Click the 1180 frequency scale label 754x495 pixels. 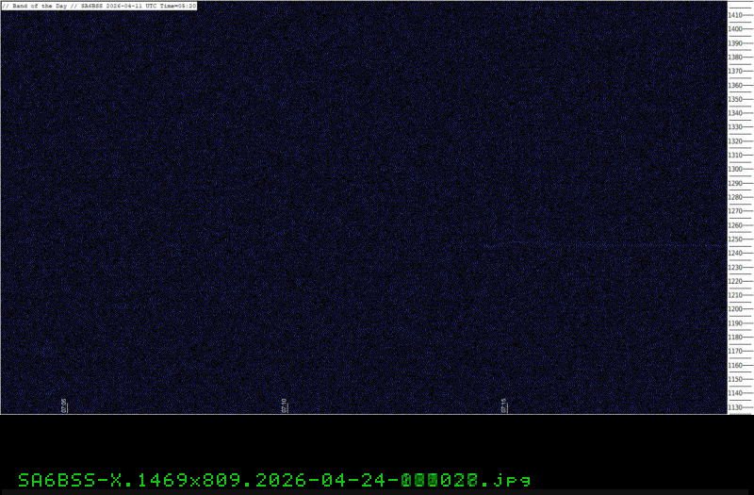click(x=735, y=338)
